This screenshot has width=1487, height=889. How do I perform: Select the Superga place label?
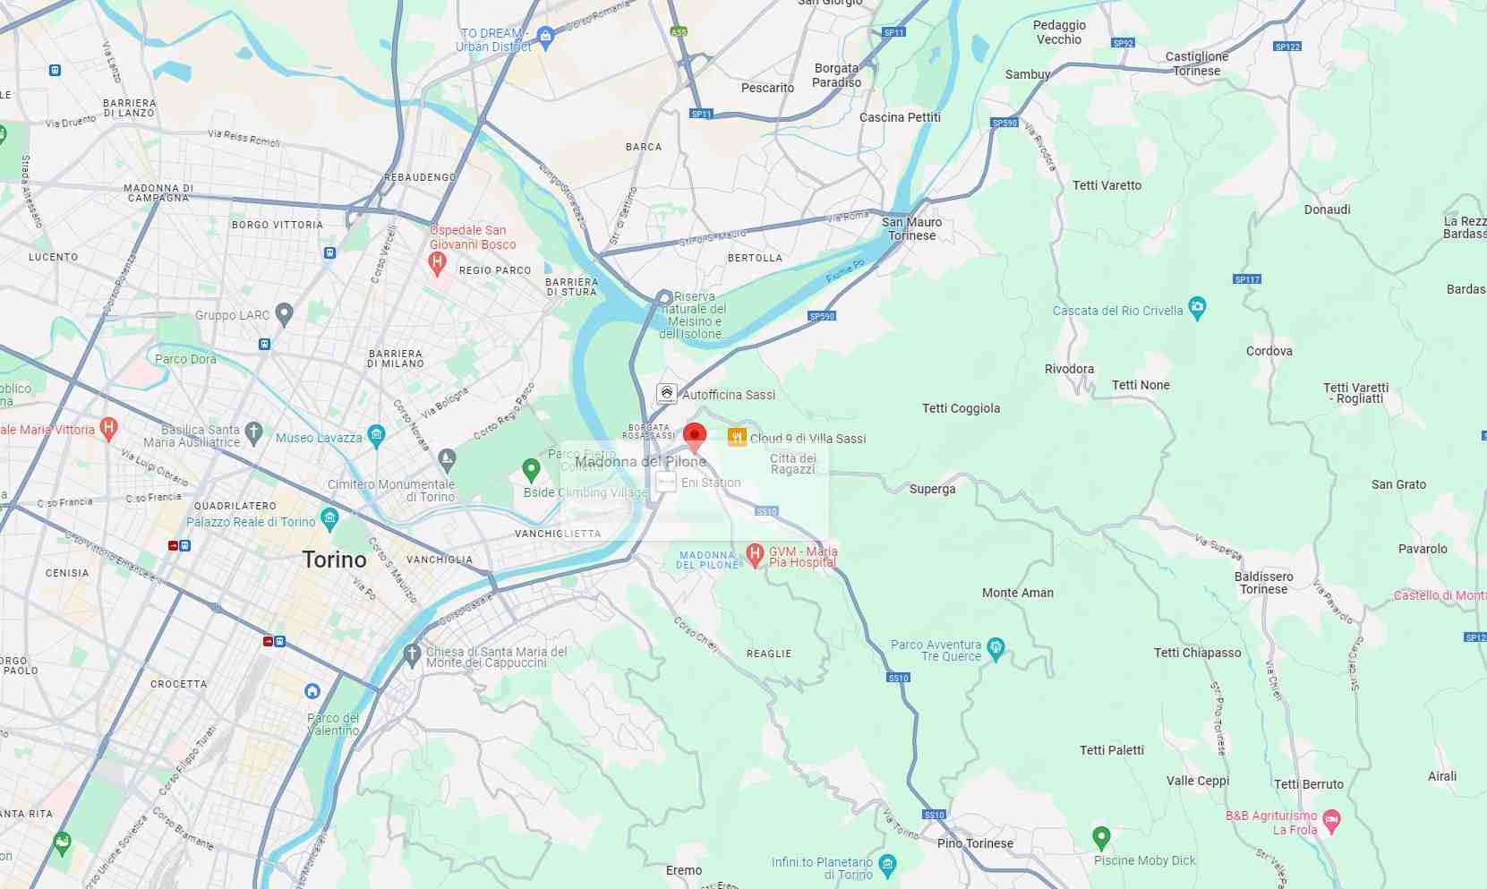tap(933, 489)
